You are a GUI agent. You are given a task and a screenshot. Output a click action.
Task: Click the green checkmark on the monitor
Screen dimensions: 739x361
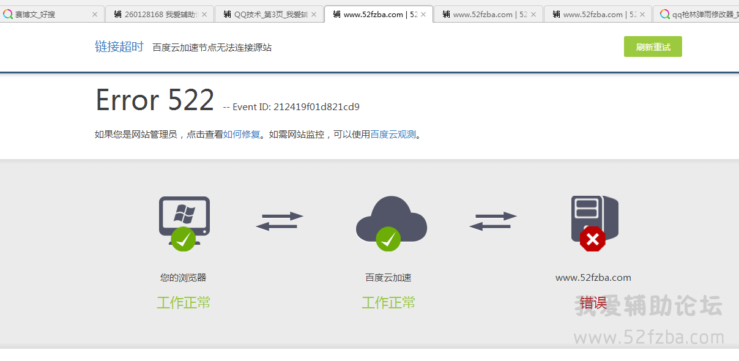[183, 239]
